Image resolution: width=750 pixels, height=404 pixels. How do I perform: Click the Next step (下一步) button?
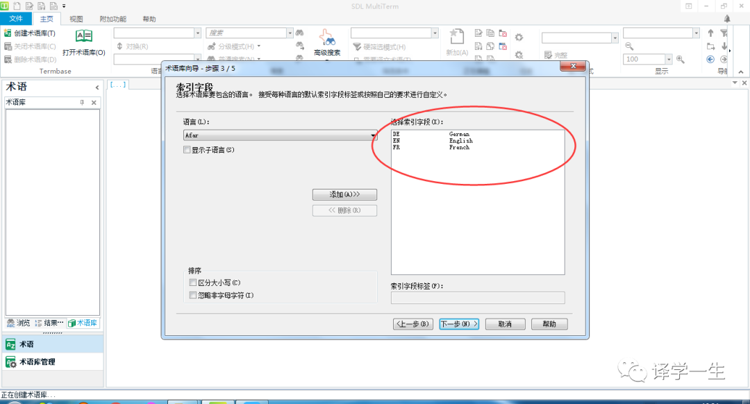tap(459, 324)
